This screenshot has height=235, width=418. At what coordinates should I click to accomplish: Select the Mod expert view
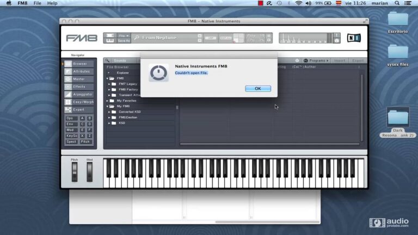pos(71,130)
